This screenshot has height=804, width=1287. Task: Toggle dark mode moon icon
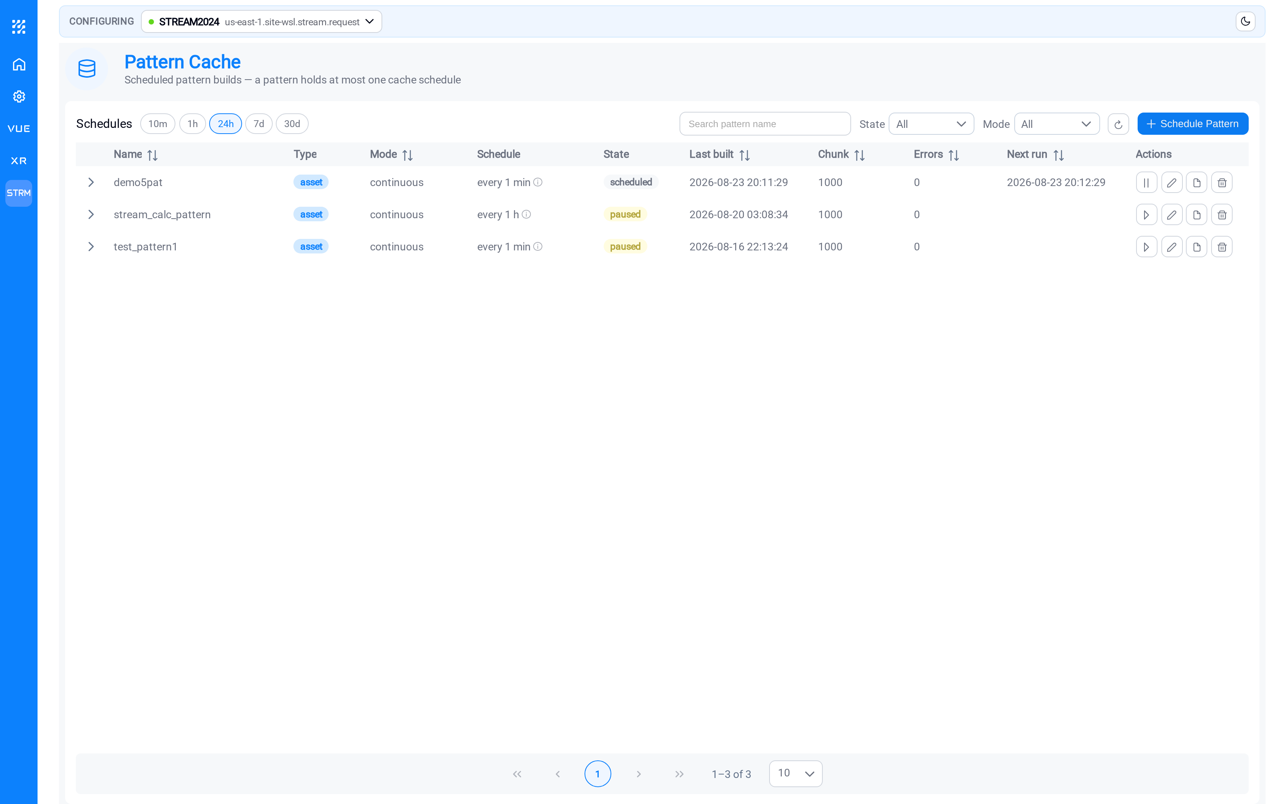pos(1245,21)
